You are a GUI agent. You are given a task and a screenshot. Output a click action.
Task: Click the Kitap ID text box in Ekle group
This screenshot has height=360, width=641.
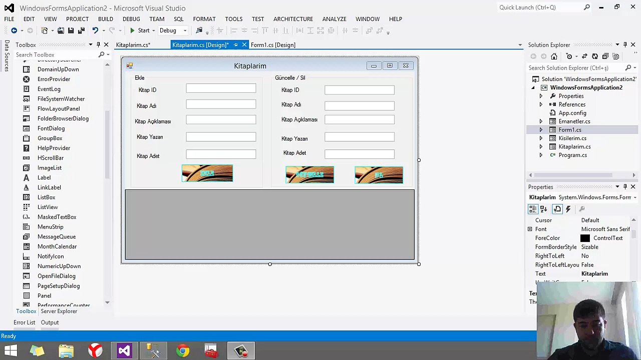pyautogui.click(x=221, y=88)
